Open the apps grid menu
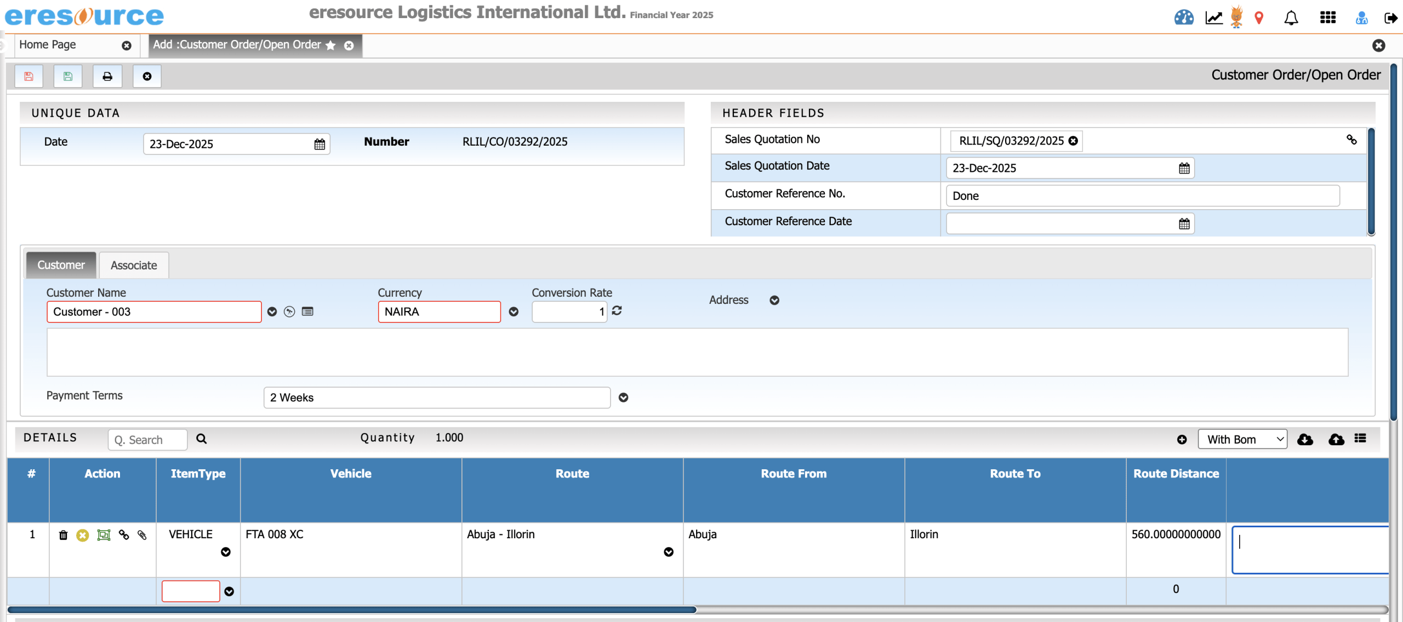Viewport: 1403px width, 622px height. tap(1327, 18)
